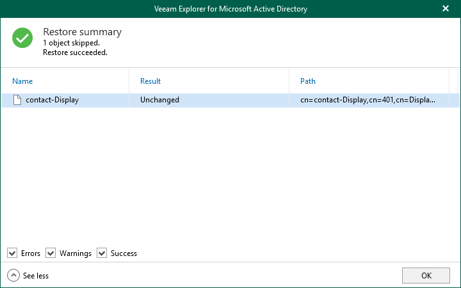Image resolution: width=461 pixels, height=288 pixels.
Task: Click the circled chevron icon beside See less
Action: point(13,276)
